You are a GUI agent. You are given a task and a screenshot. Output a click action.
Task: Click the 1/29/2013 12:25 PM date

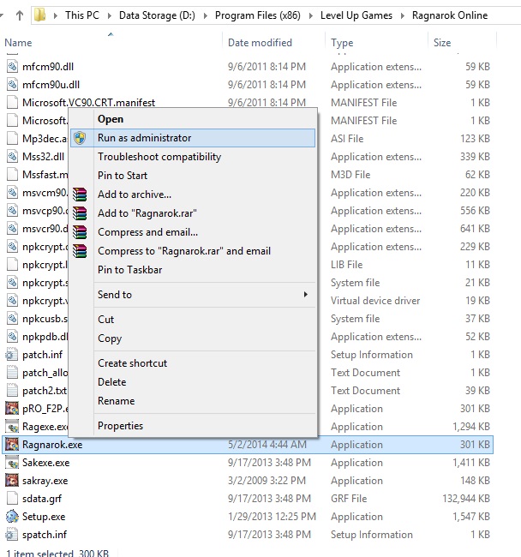coord(272,517)
